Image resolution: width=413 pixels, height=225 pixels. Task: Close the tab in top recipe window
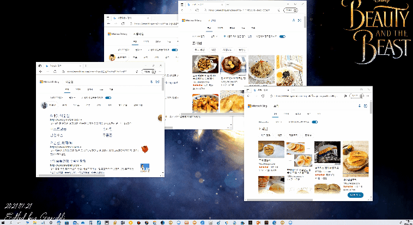coord(222,4)
